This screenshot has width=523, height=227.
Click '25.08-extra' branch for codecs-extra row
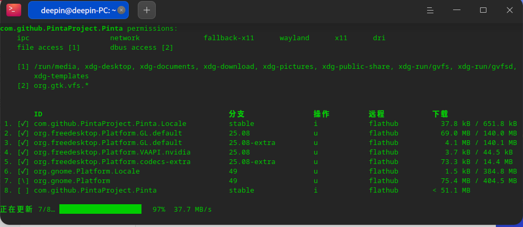click(x=252, y=162)
